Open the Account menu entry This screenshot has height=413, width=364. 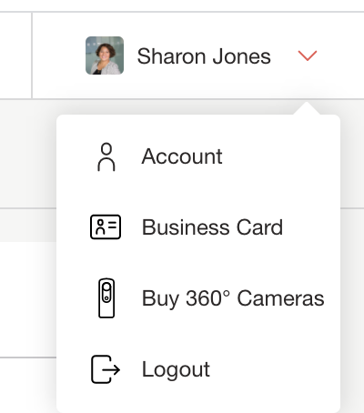click(198, 156)
